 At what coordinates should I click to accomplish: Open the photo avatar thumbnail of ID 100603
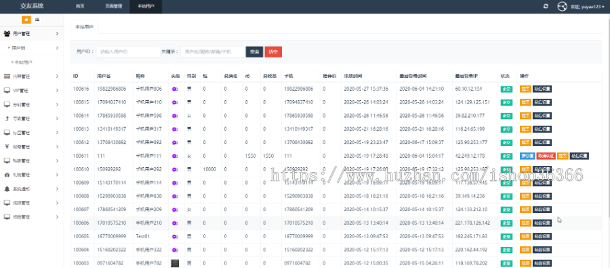175,263
